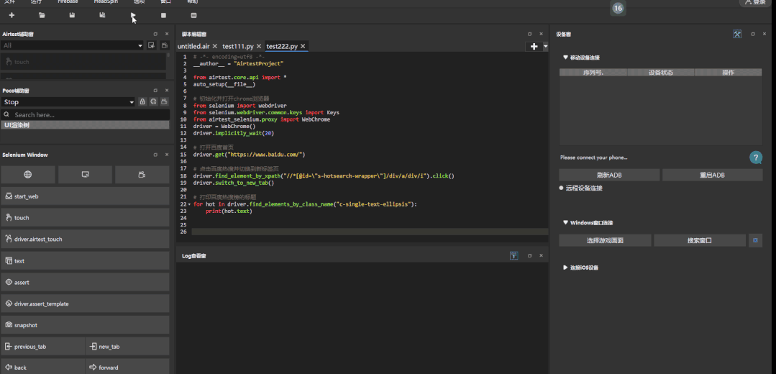Click the Poco record camera icon
This screenshot has width=776, height=374.
(x=164, y=102)
